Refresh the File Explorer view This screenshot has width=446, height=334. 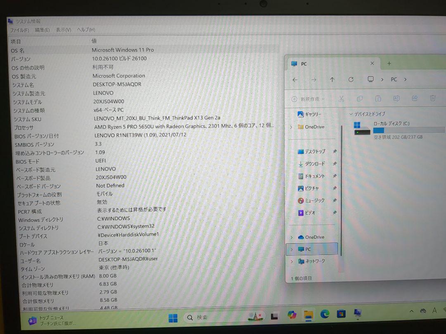tap(351, 80)
